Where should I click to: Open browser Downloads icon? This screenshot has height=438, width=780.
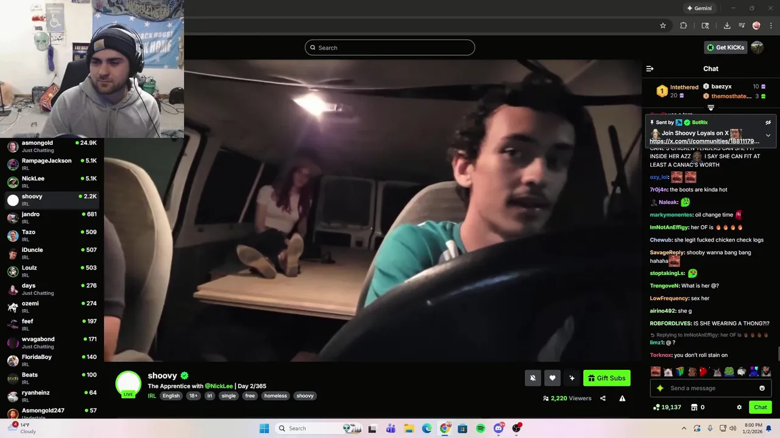point(727,26)
